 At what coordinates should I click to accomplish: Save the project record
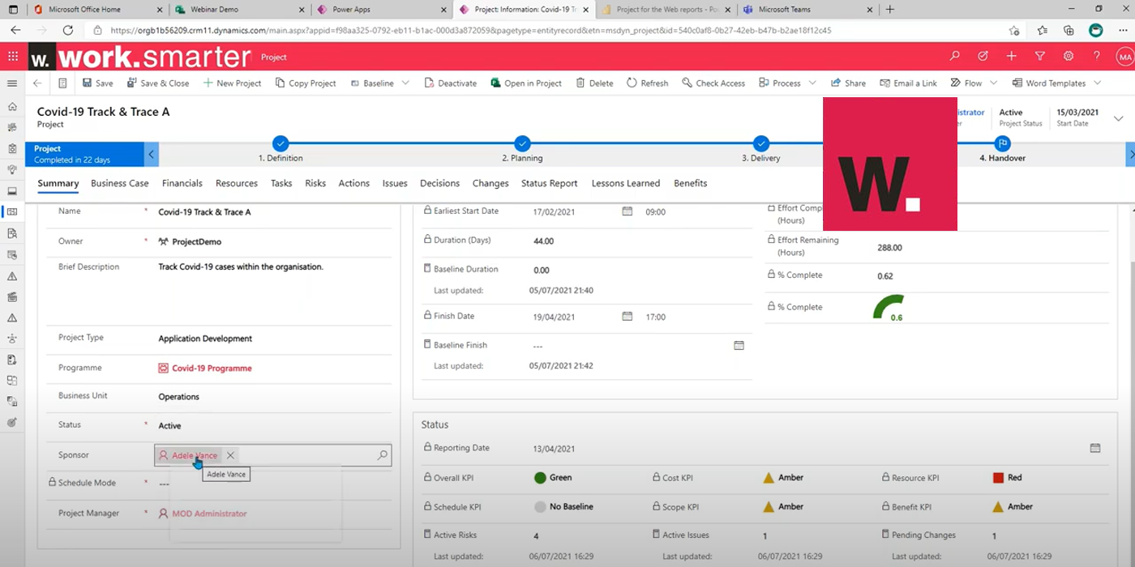point(97,83)
